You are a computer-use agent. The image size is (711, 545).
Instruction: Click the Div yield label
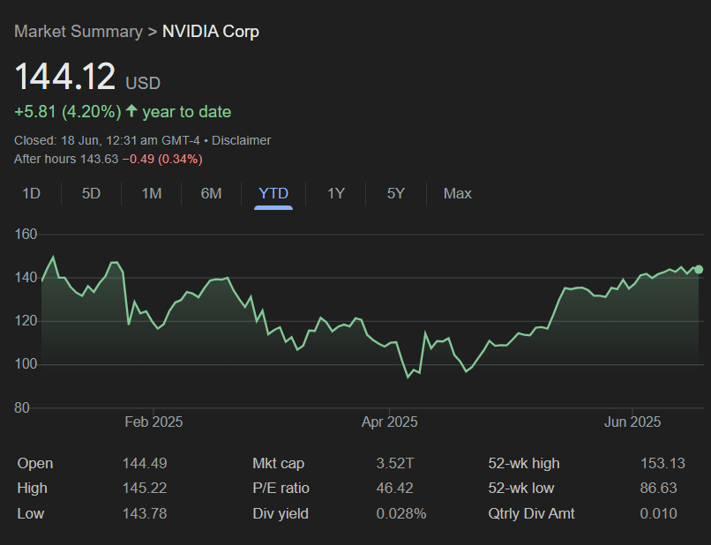coord(281,514)
